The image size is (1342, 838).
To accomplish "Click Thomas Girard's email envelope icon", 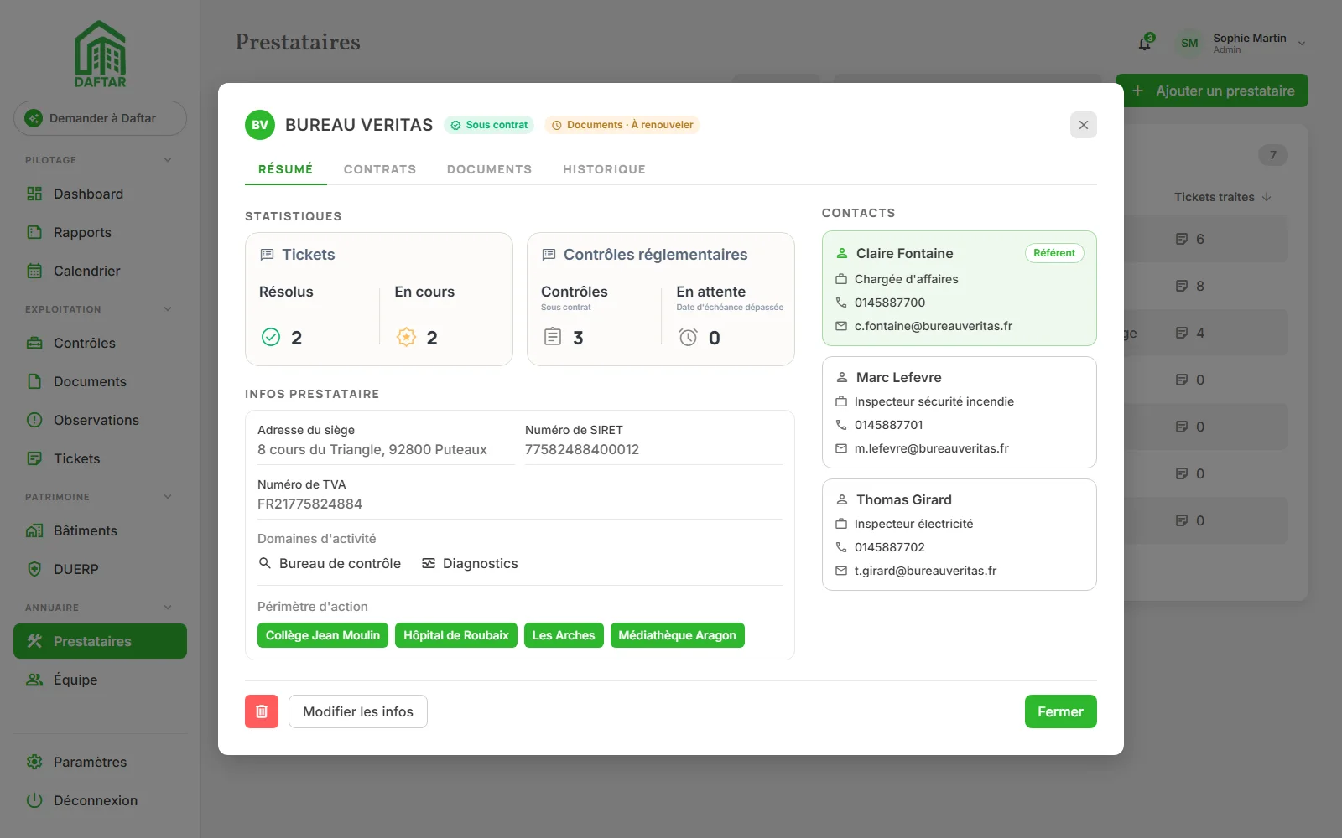I will pyautogui.click(x=841, y=571).
